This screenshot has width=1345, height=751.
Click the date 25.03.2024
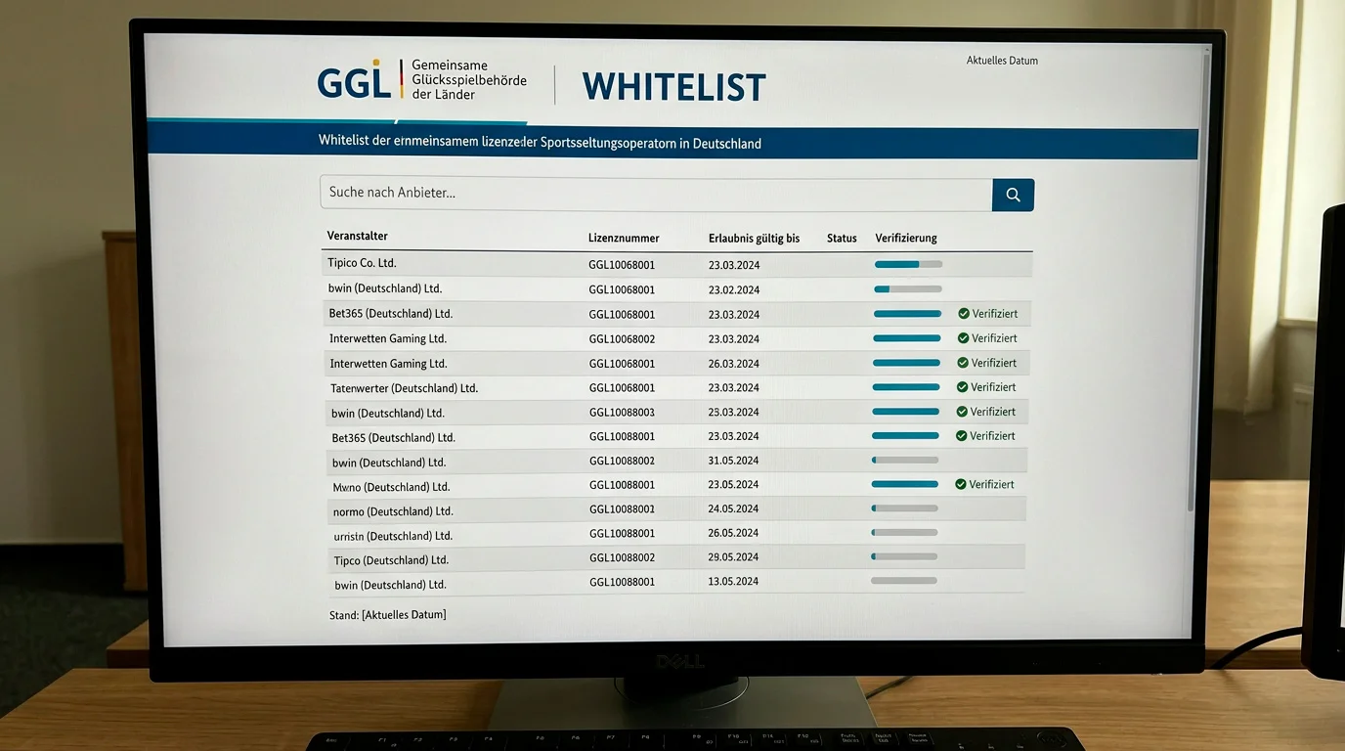(734, 413)
